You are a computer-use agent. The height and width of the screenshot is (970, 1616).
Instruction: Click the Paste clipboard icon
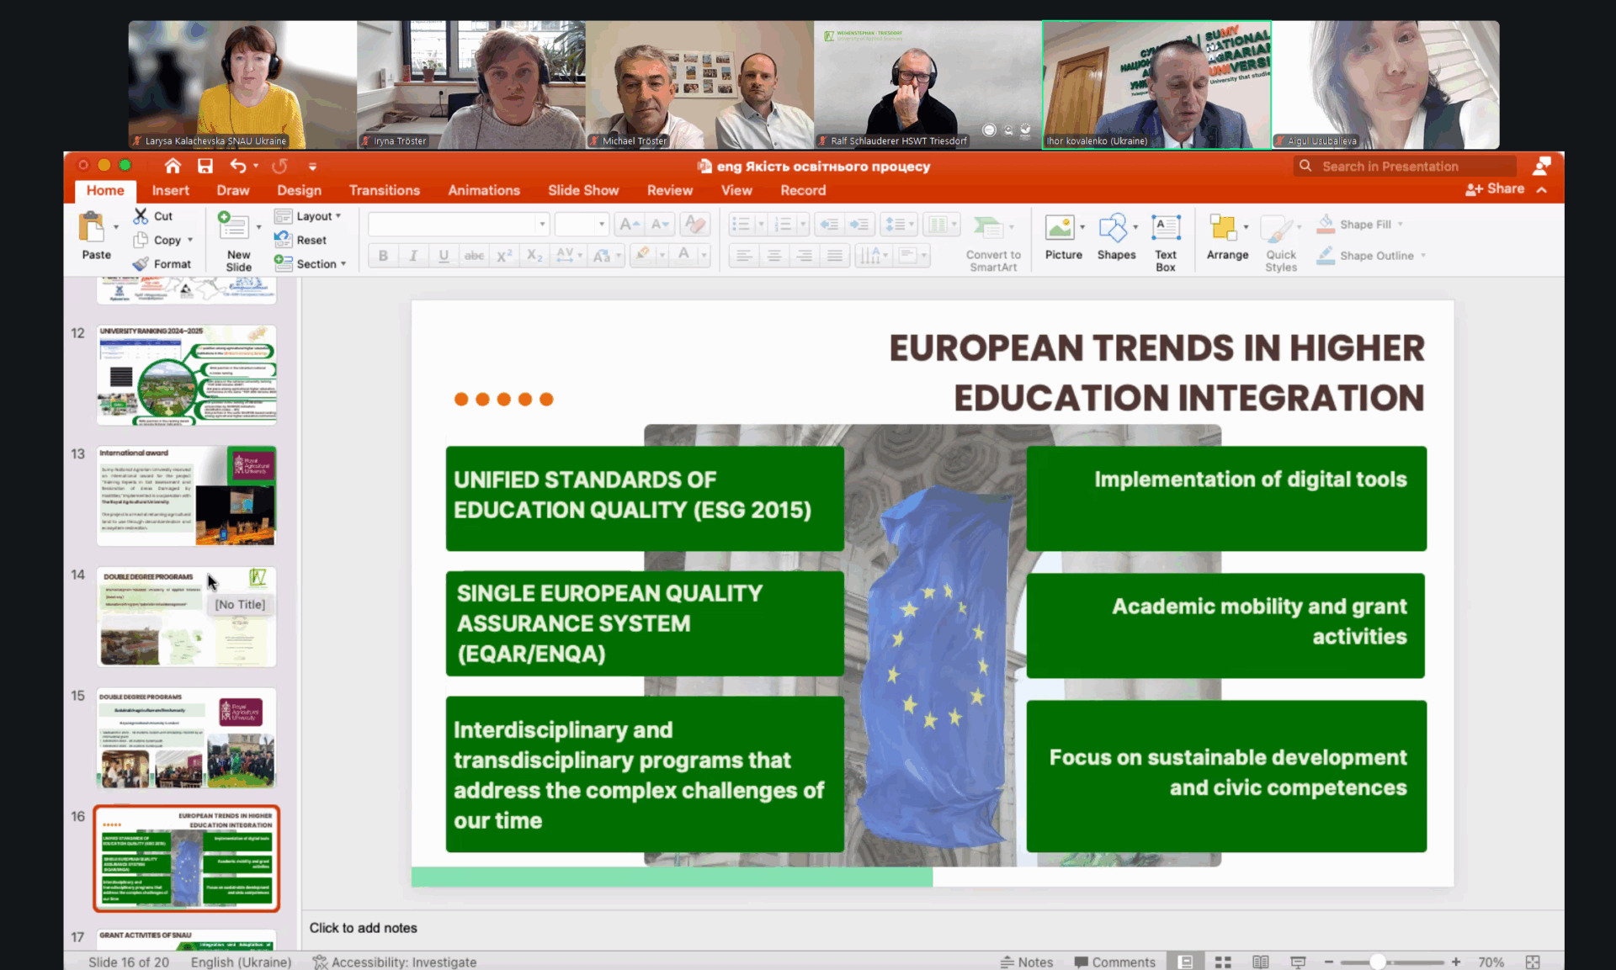[92, 229]
